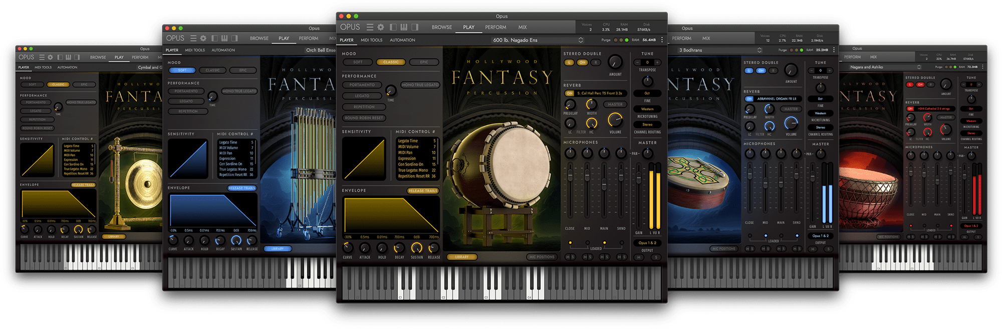
Task: Toggle the Reverb ON switch
Action: (x=570, y=93)
